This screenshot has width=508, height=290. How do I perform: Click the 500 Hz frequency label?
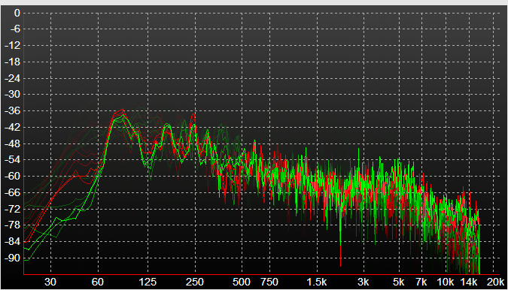tap(242, 282)
